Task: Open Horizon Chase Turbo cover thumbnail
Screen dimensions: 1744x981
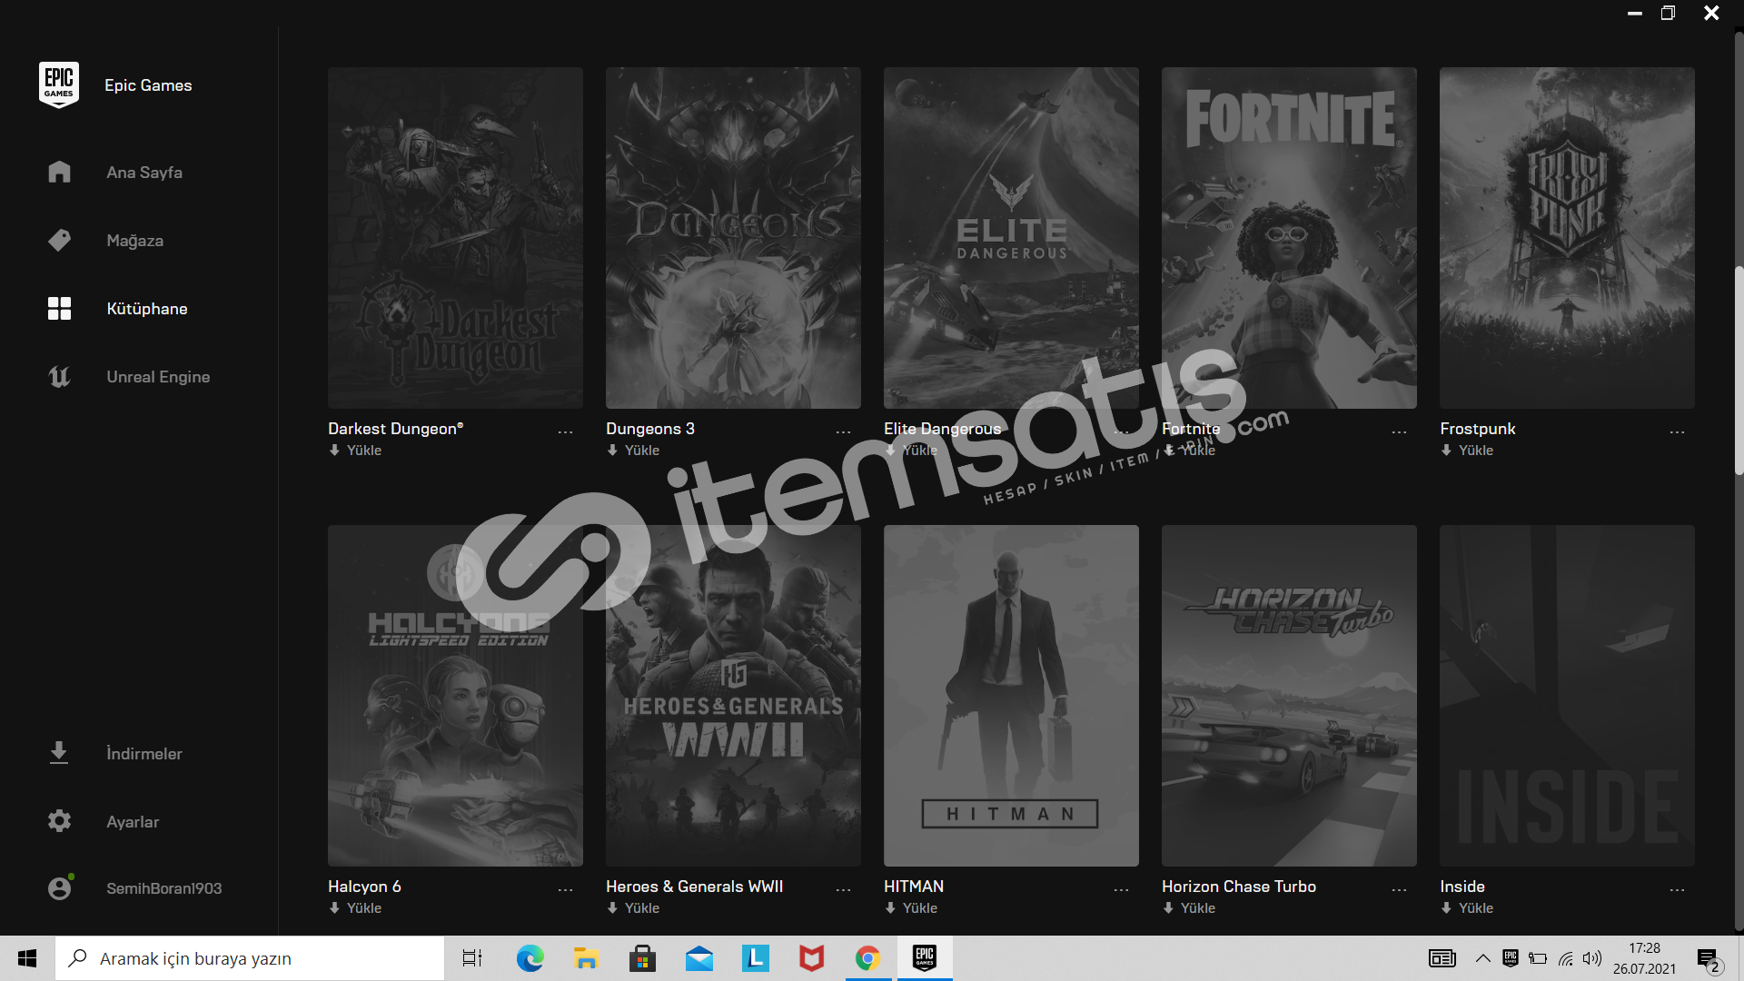Action: tap(1289, 696)
